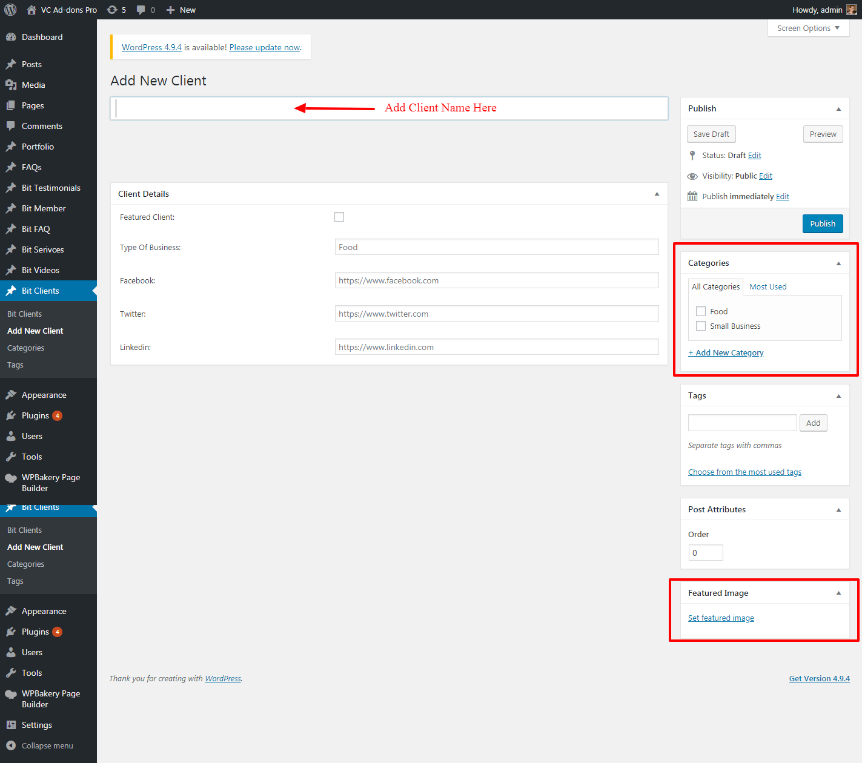Click the admin user avatar
This screenshot has width=862, height=763.
tap(851, 10)
